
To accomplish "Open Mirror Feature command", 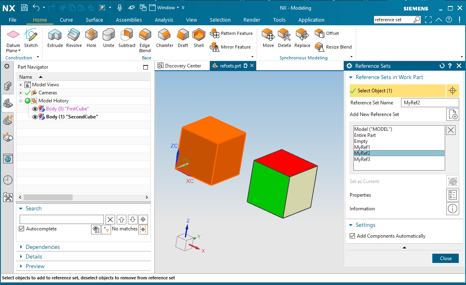I will (x=230, y=47).
